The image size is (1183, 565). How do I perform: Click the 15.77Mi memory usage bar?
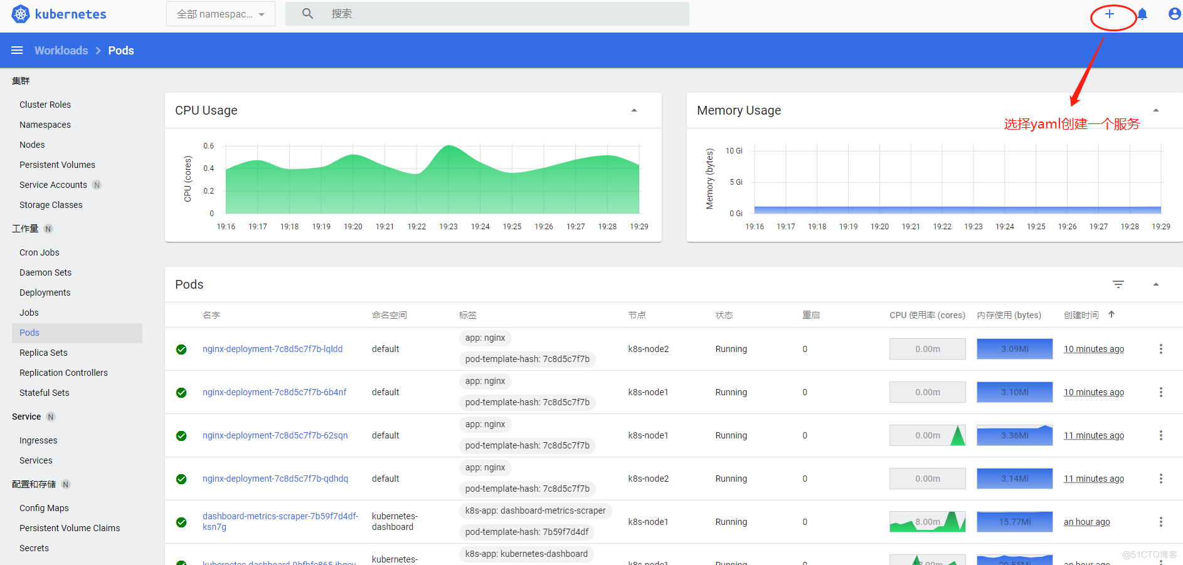[x=1014, y=522]
